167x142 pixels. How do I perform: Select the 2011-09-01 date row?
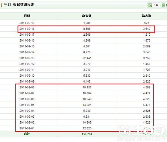pyautogui.click(x=83, y=128)
